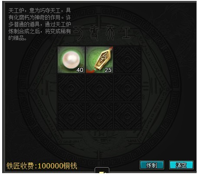Click the 天工炉 description paragraph

39,24
